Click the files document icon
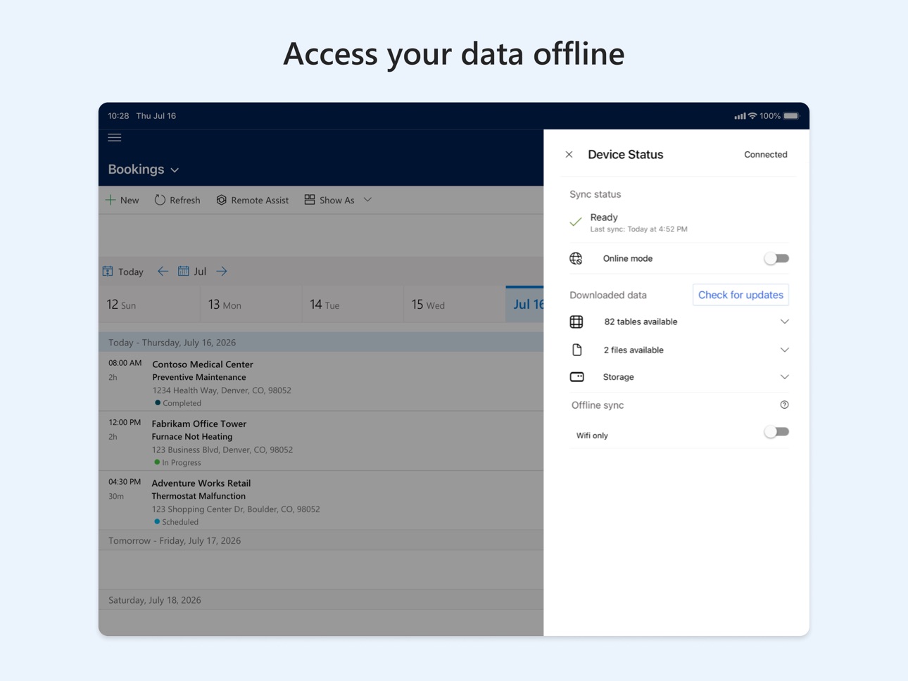Image resolution: width=908 pixels, height=681 pixels. point(576,350)
